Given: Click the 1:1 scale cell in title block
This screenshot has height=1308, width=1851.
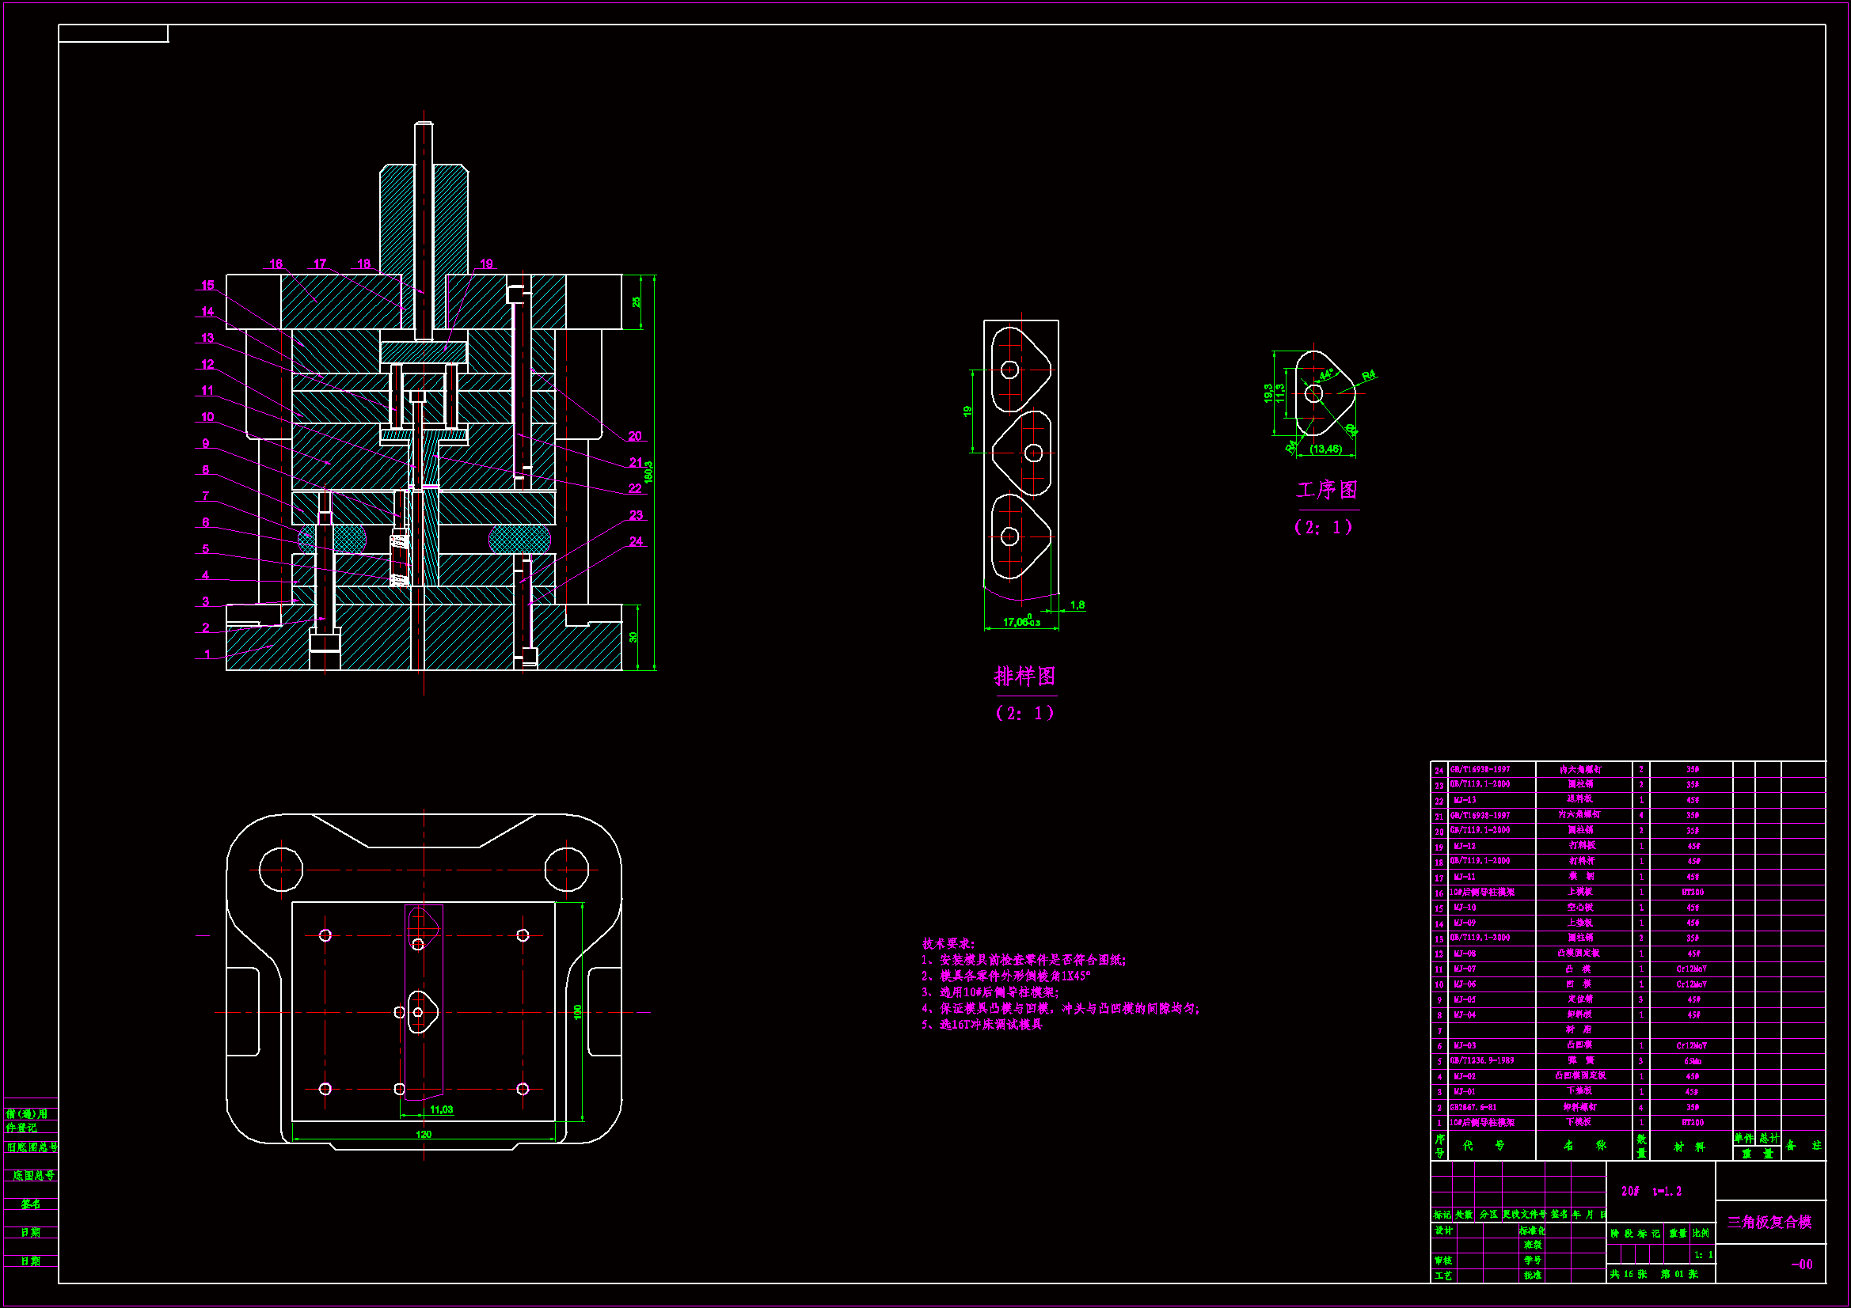Looking at the screenshot, I should click(1703, 1254).
